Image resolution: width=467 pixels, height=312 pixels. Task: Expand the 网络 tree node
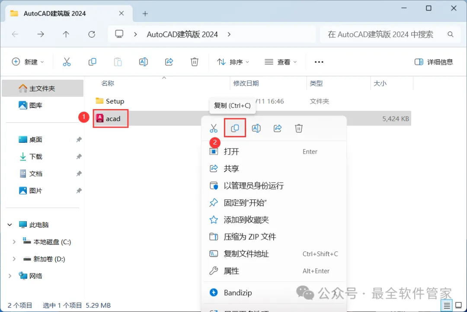10,276
